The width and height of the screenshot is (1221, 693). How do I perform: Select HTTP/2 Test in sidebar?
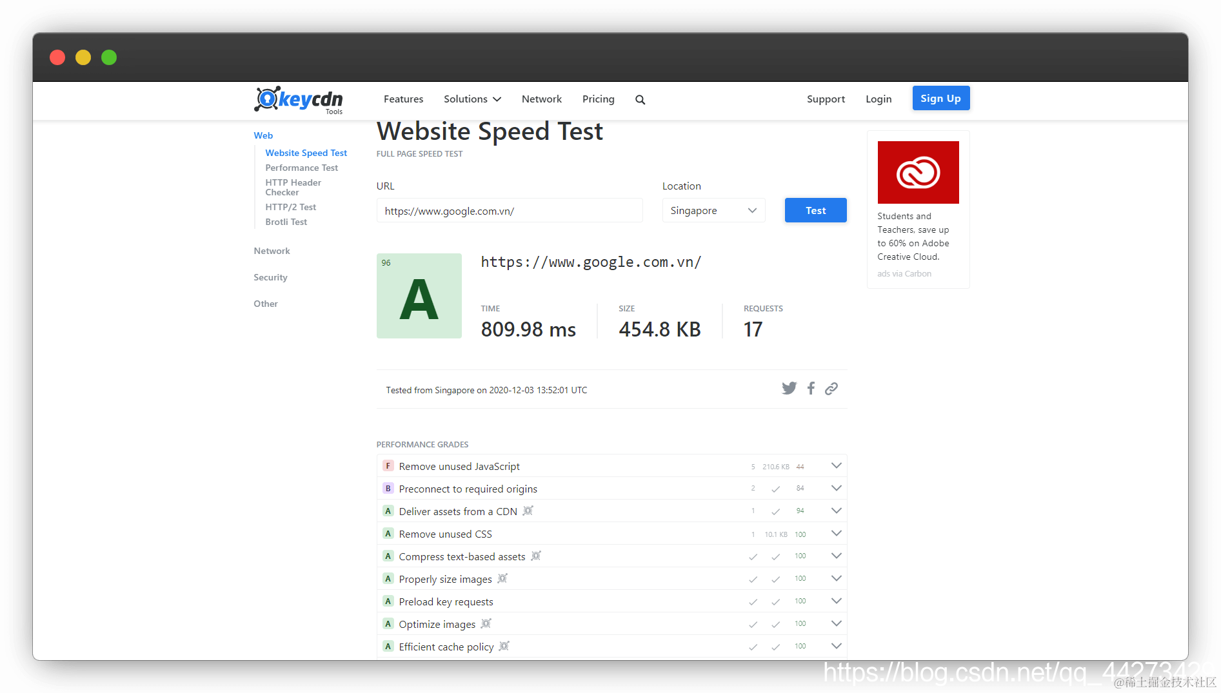[290, 207]
